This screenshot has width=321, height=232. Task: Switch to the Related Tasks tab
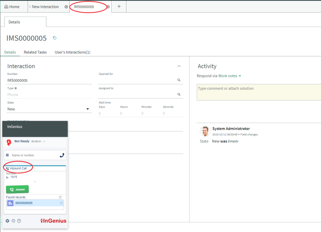click(35, 52)
